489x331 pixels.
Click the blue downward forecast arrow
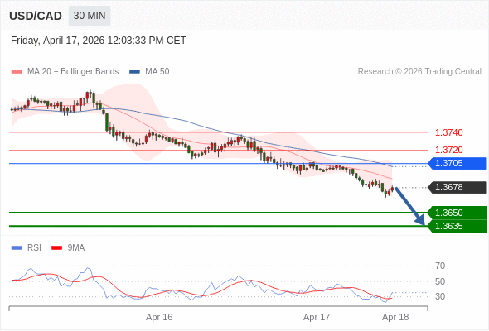click(410, 206)
